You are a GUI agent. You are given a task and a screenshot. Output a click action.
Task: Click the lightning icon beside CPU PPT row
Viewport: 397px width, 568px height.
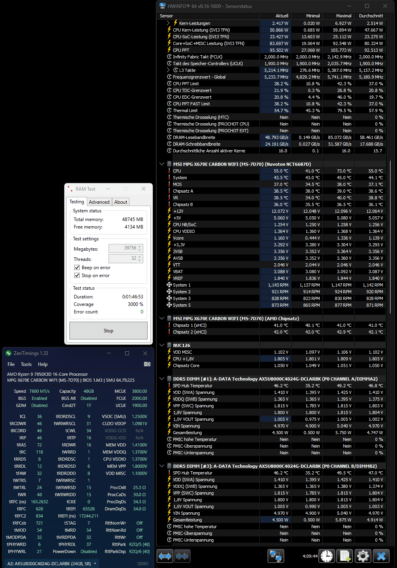pyautogui.click(x=169, y=50)
